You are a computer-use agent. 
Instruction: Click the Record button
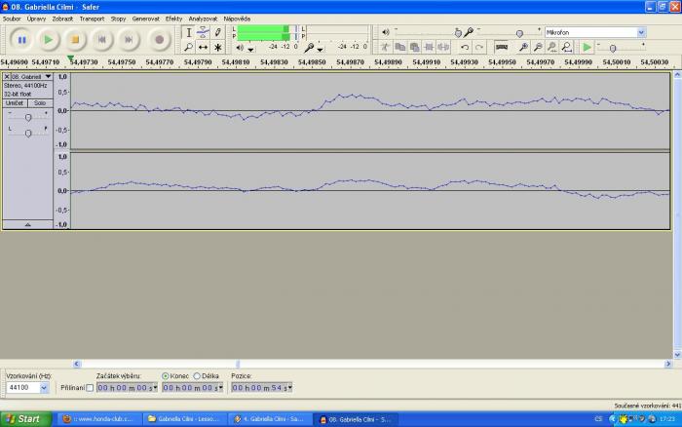pyautogui.click(x=160, y=40)
